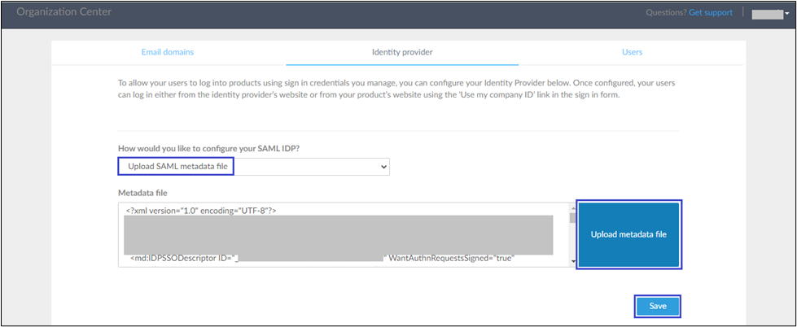This screenshot has height=327, width=797.
Task: Open the Users tab
Action: pos(632,52)
